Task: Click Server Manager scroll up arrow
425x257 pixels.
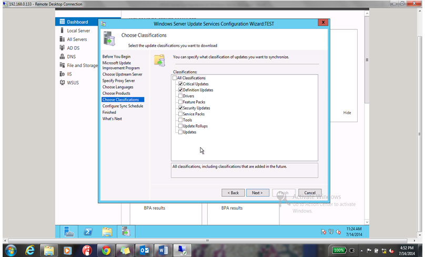Action: [367, 13]
